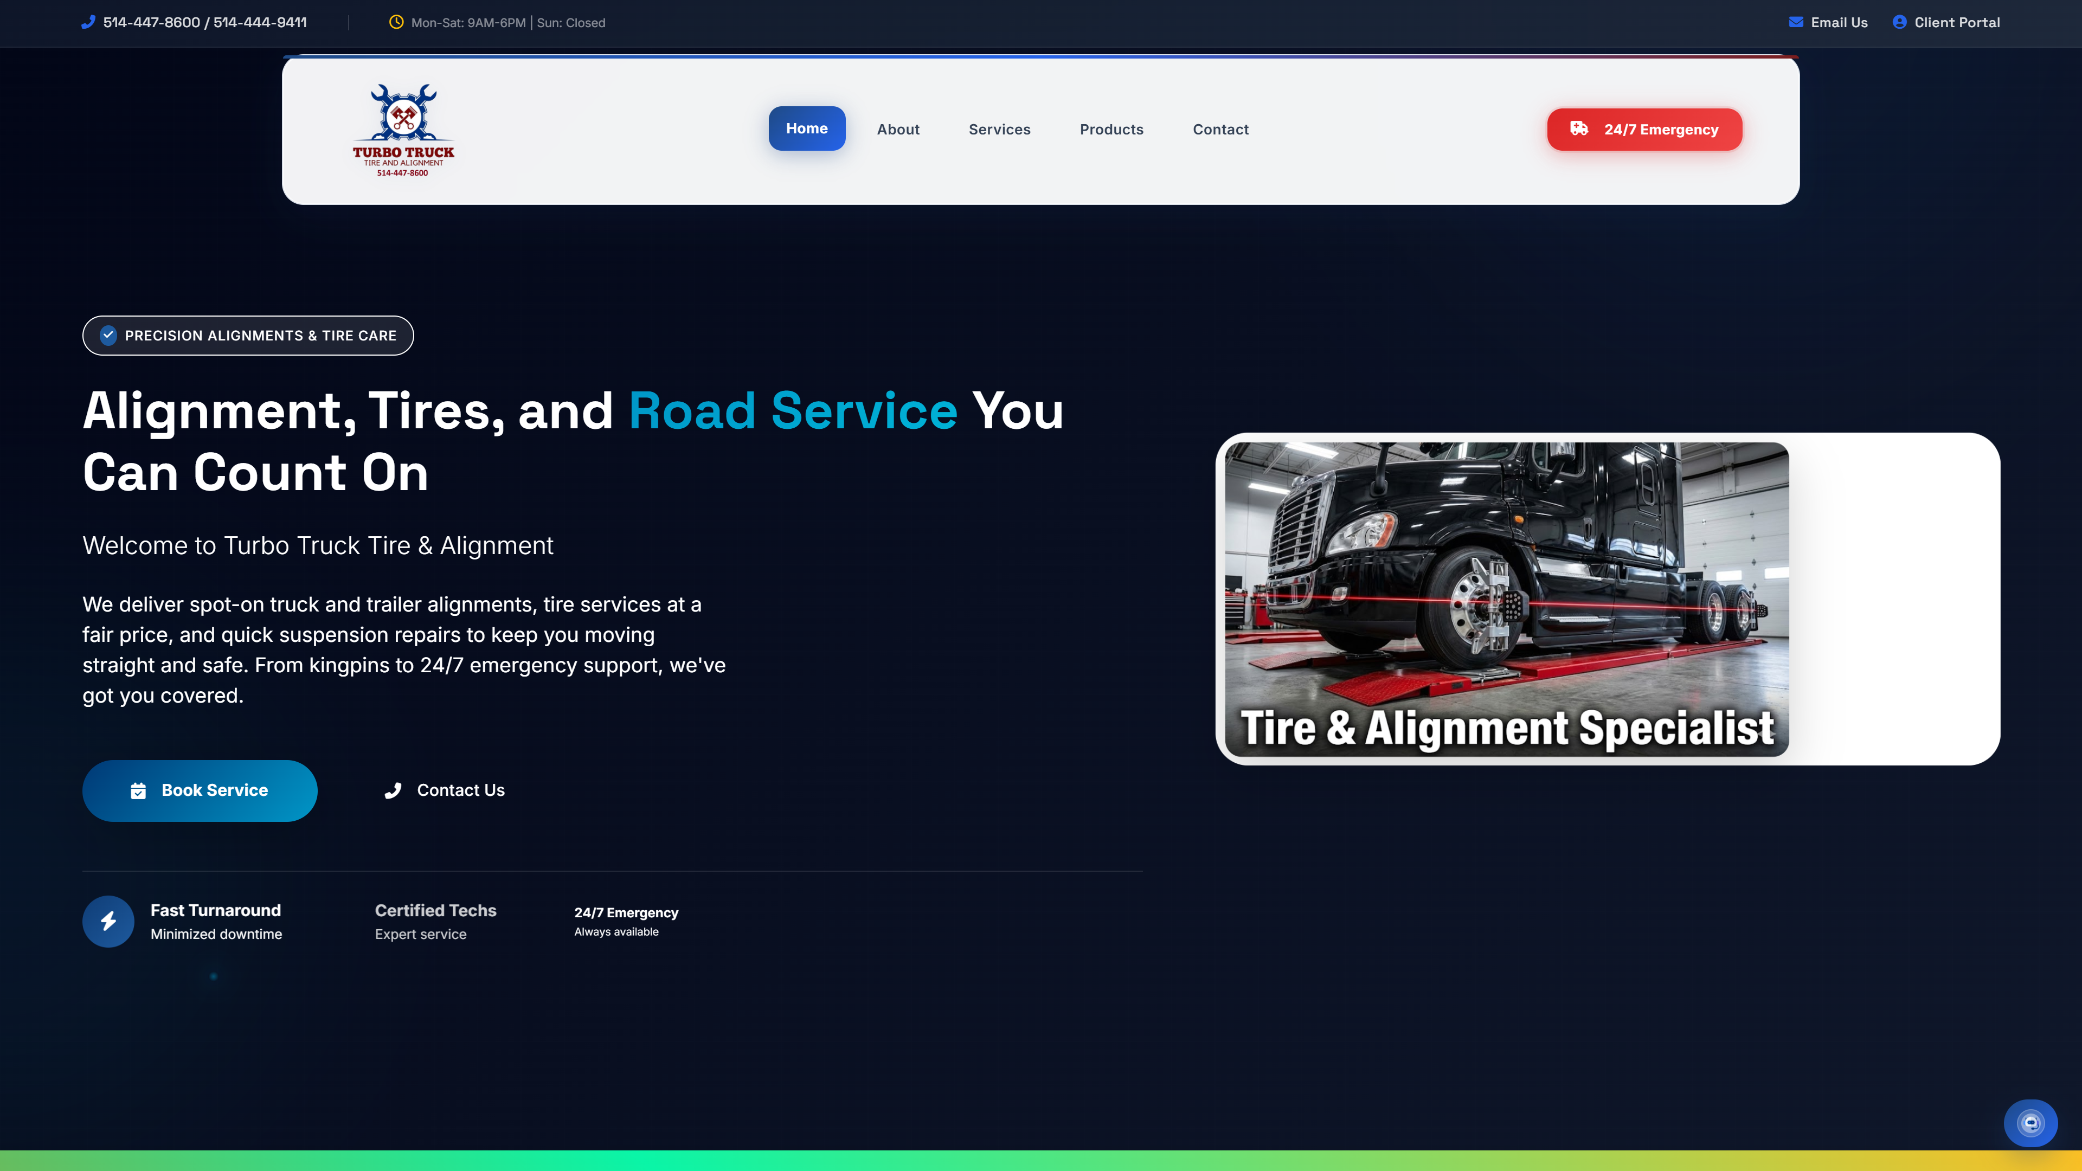
Task: Click the lightning bolt Fast Turnaround icon
Action: [108, 921]
